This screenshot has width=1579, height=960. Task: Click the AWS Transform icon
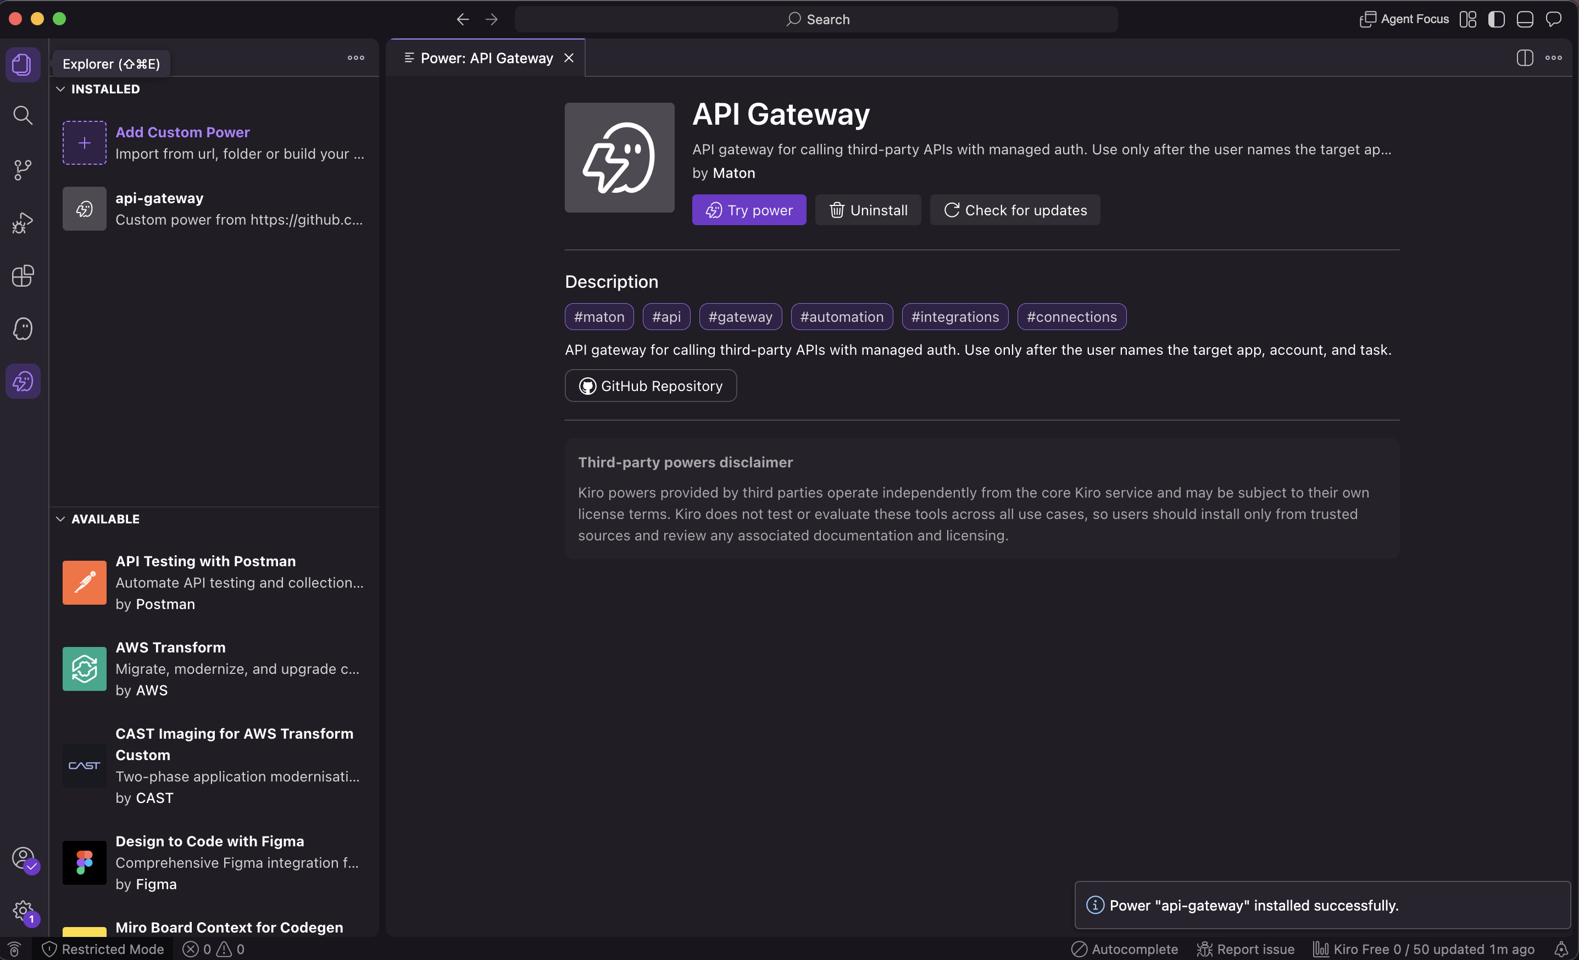click(85, 668)
